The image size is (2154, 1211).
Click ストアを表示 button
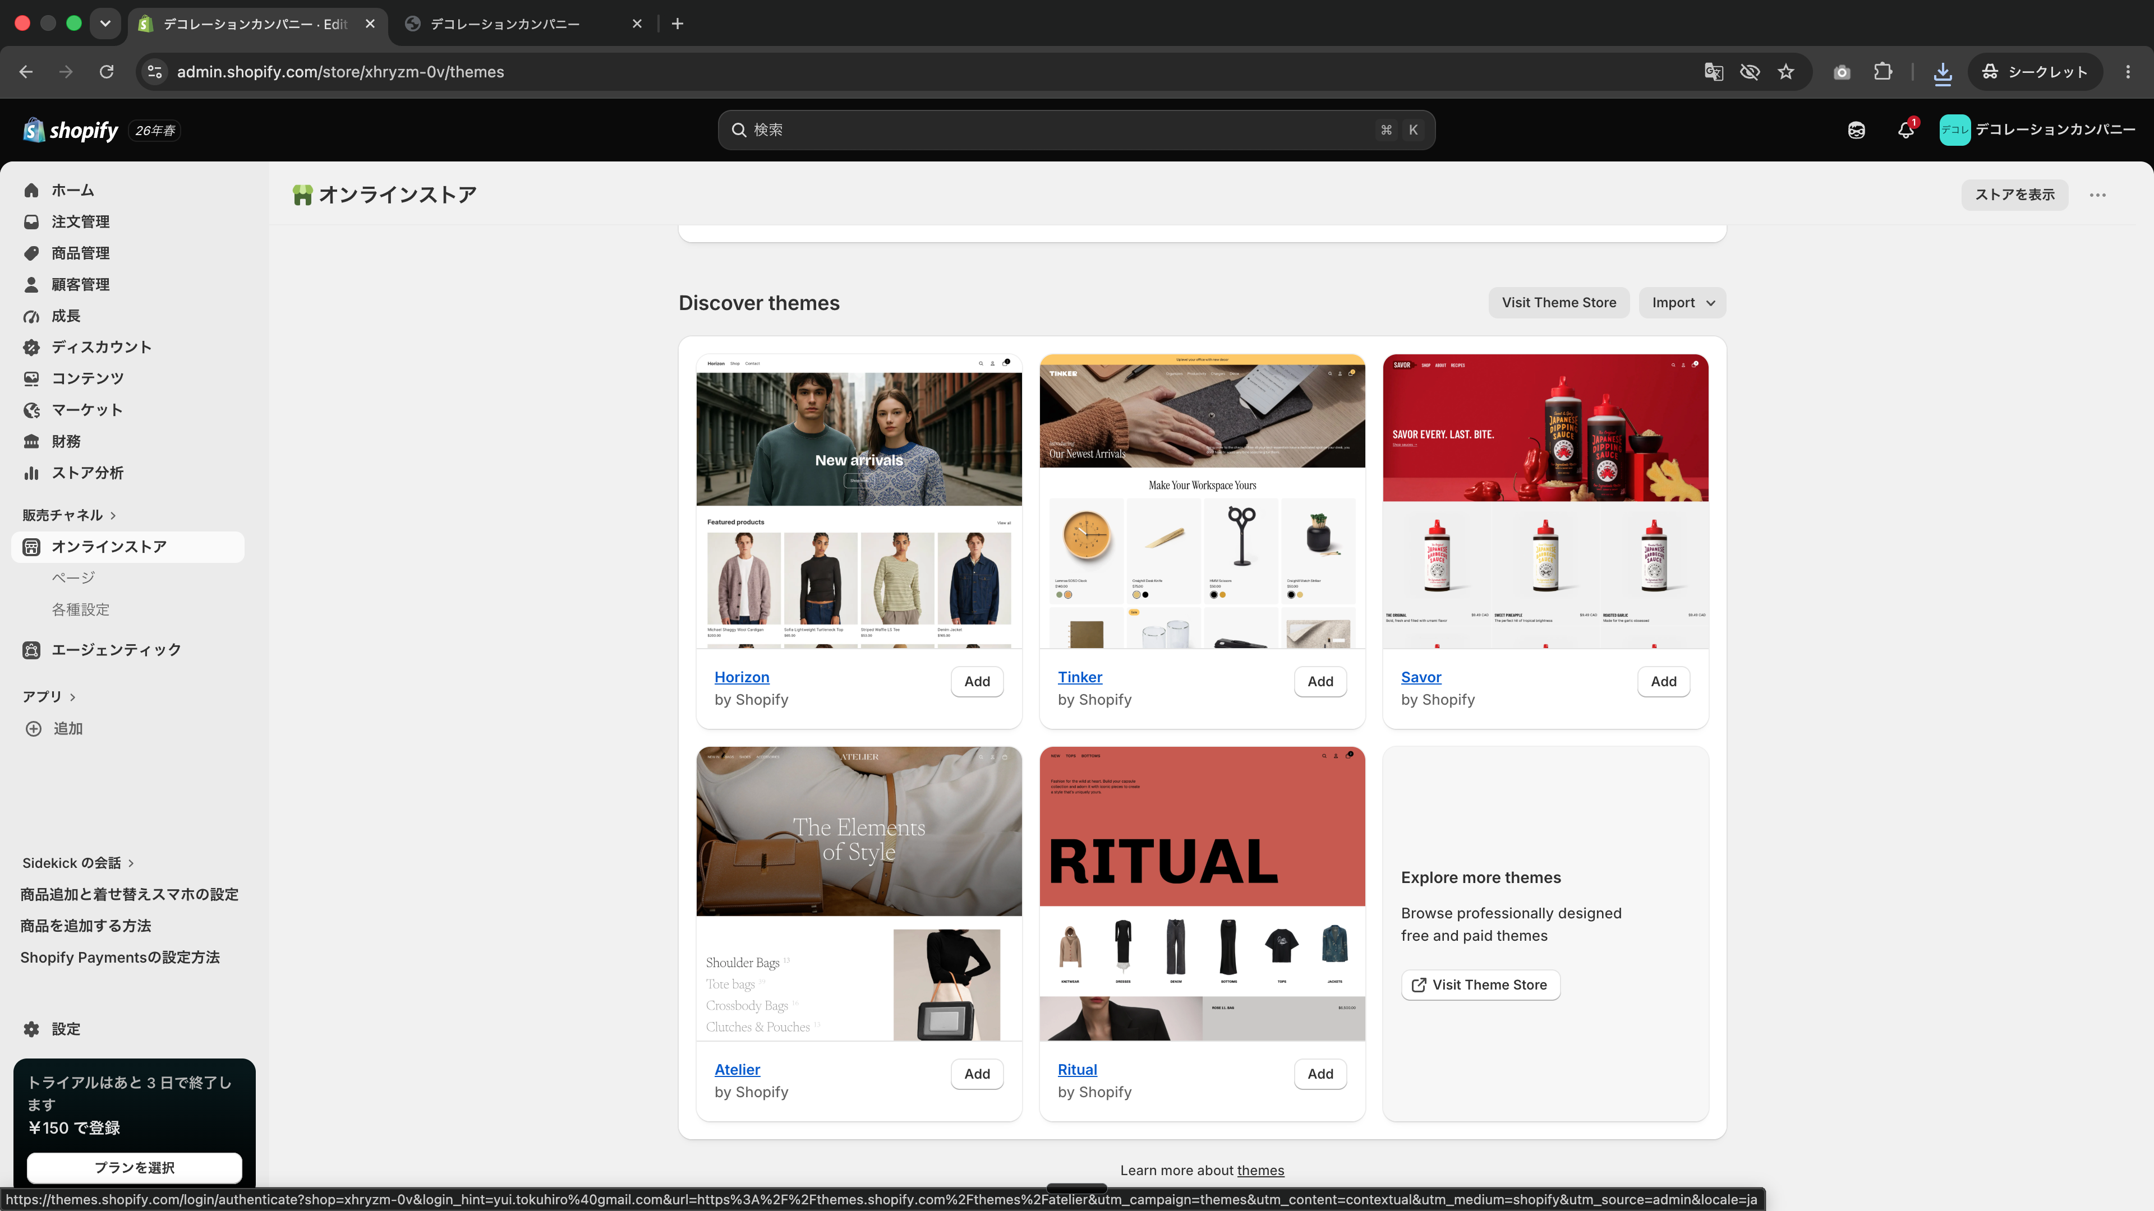(x=2014, y=195)
